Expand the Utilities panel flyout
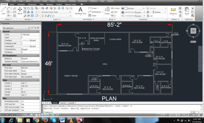This screenshot has width=204, height=123. (x=175, y=19)
